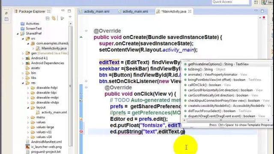The width and height of the screenshot is (274, 154).
Task: Fold the onClick @Override block
Action: click(86, 87)
